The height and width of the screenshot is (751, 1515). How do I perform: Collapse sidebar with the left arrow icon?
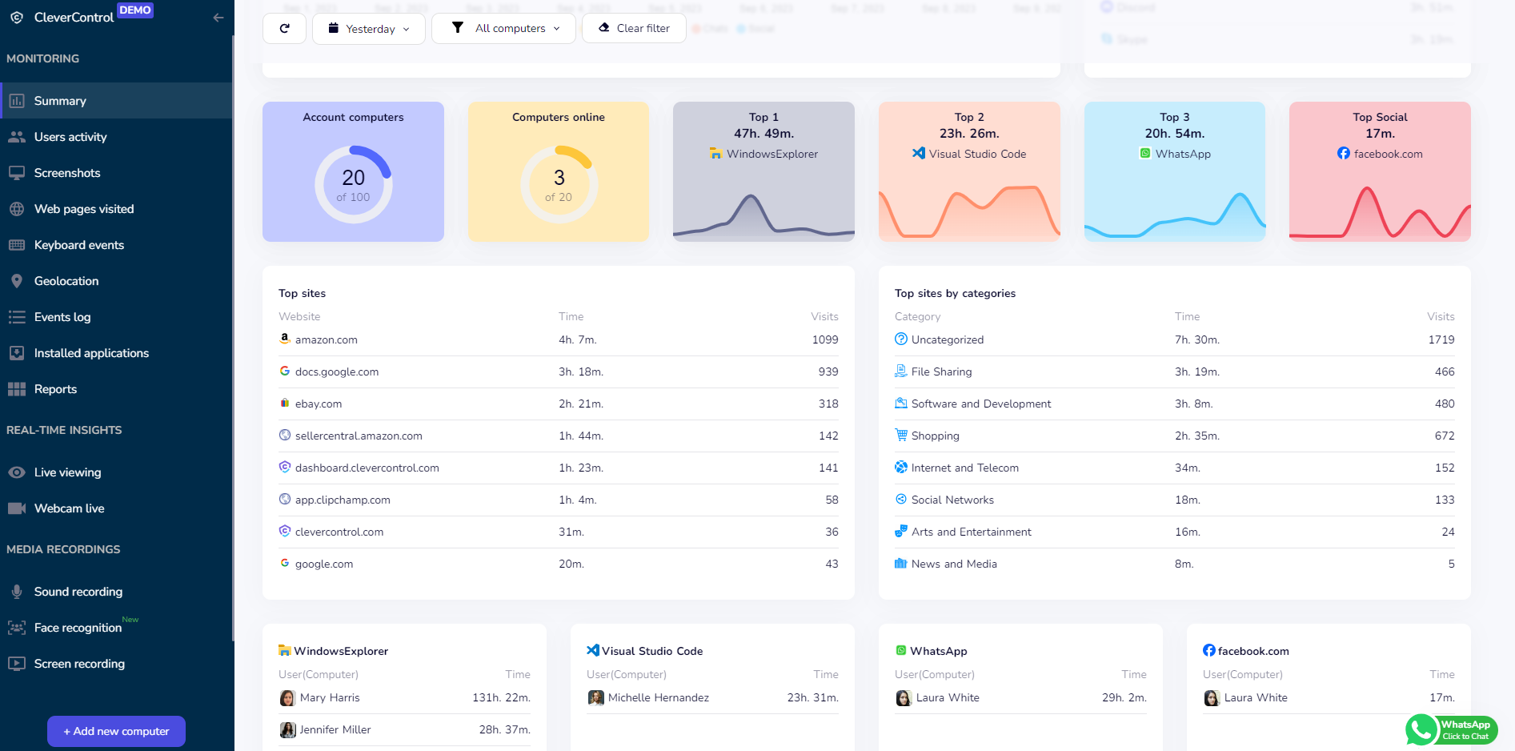coord(218,18)
